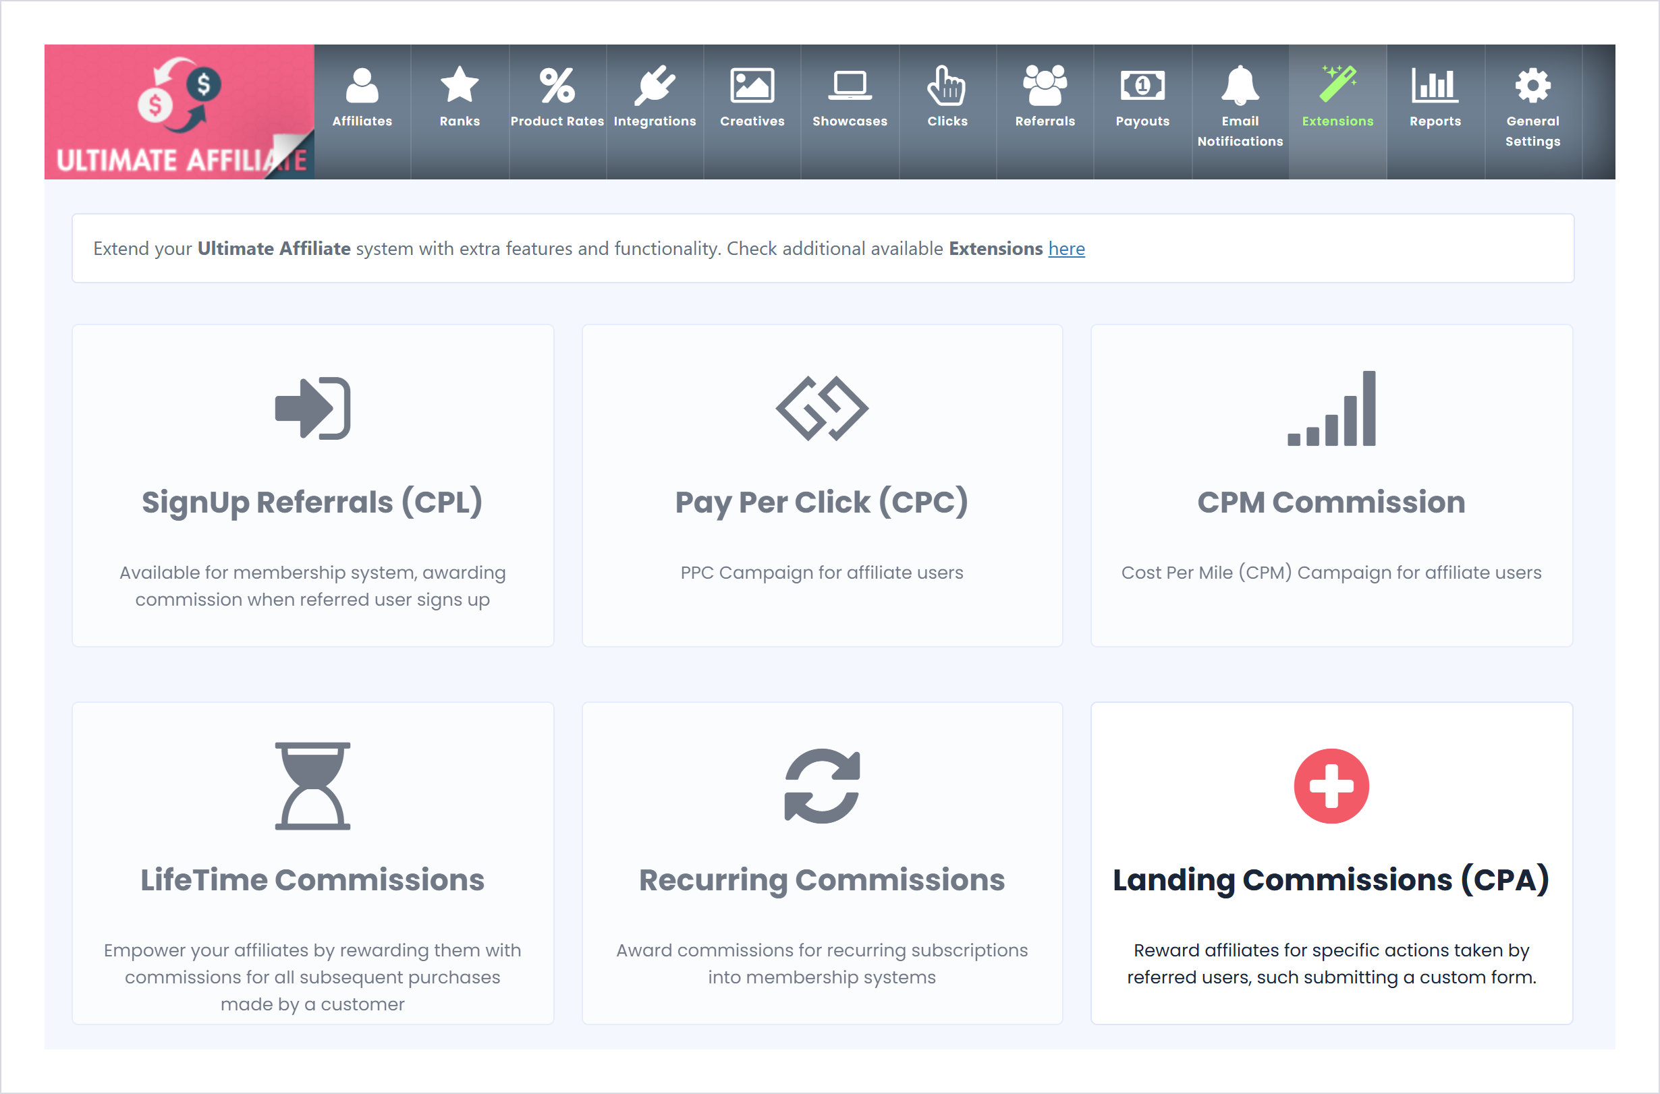
Task: Click the Pay Per Click link icon
Action: coord(822,408)
